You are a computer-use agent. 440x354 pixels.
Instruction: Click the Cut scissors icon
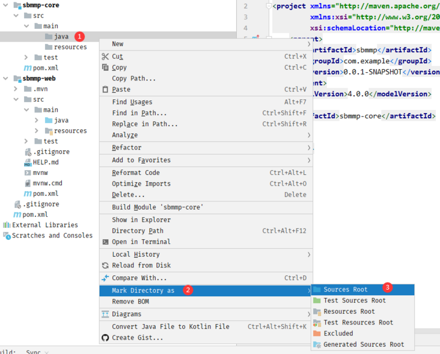click(x=105, y=56)
